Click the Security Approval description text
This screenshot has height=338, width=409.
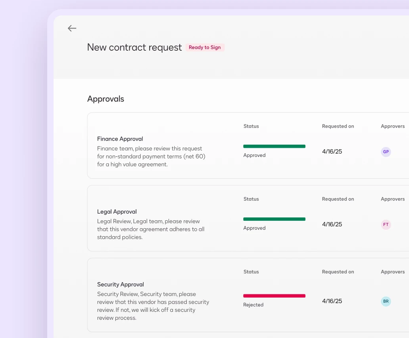(x=153, y=306)
